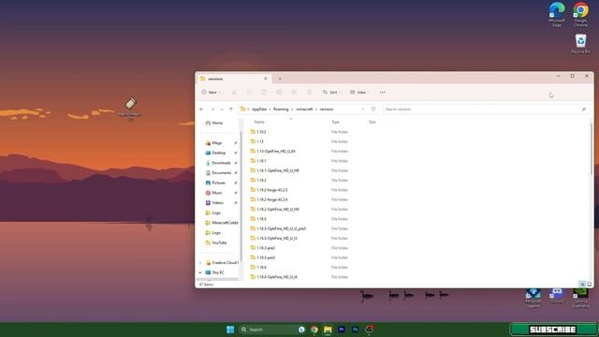
Task: Open the Windows Start menu
Action: click(230, 330)
